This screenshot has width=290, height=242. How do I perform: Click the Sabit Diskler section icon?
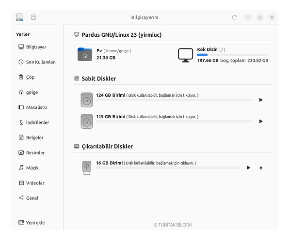point(77,78)
